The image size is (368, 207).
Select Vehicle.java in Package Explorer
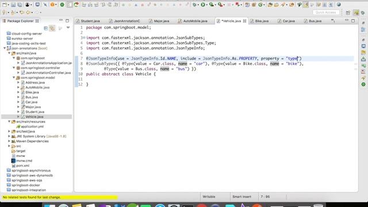click(34, 117)
